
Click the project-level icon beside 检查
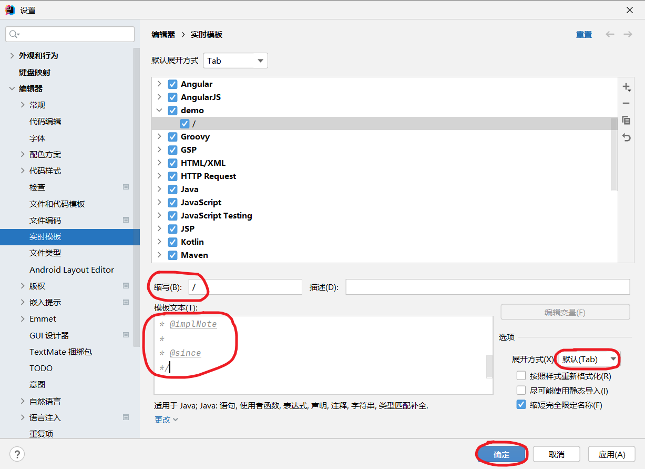coord(126,187)
